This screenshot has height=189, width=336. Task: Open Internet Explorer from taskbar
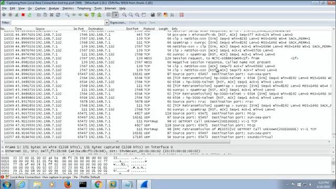pos(22,184)
